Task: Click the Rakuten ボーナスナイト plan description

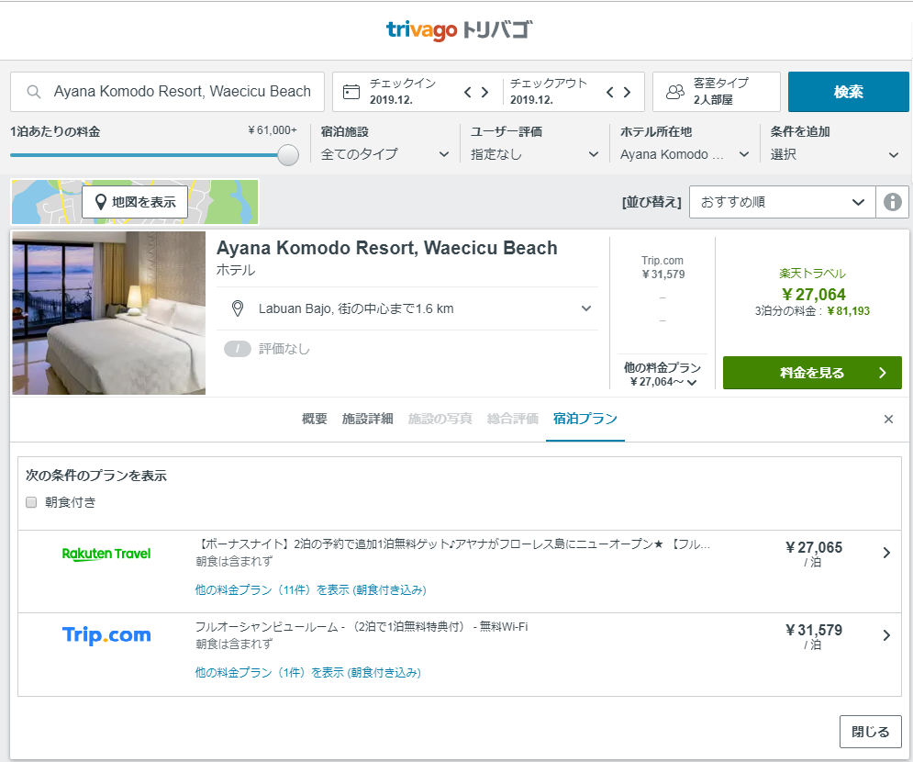Action: (452, 544)
